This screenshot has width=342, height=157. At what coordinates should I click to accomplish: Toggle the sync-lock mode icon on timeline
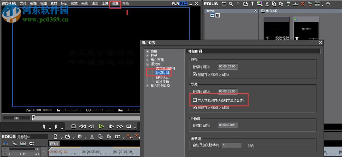pos(14,143)
